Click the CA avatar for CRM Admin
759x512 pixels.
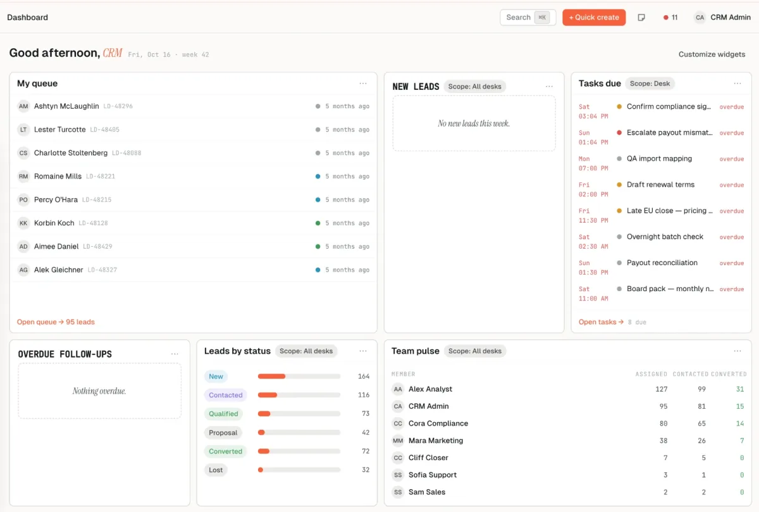[700, 18]
